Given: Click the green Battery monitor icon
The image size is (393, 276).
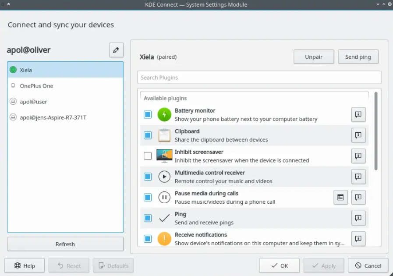Looking at the screenshot, I should (x=164, y=114).
